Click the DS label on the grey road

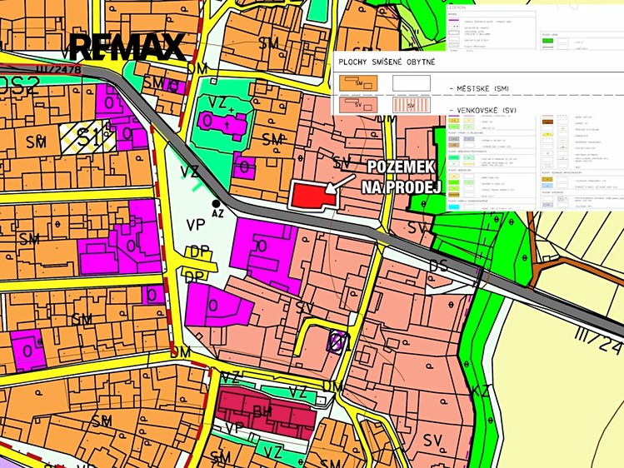point(438,266)
